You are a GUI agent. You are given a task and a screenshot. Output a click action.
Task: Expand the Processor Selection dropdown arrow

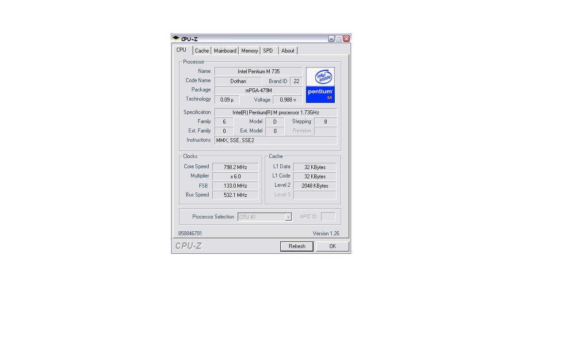[x=288, y=217]
